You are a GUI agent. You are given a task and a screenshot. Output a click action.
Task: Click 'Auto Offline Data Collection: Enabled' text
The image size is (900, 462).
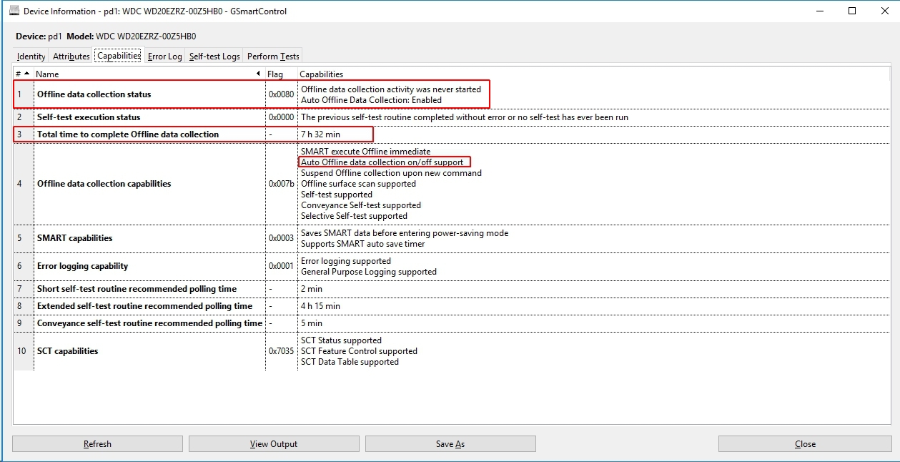coord(371,100)
